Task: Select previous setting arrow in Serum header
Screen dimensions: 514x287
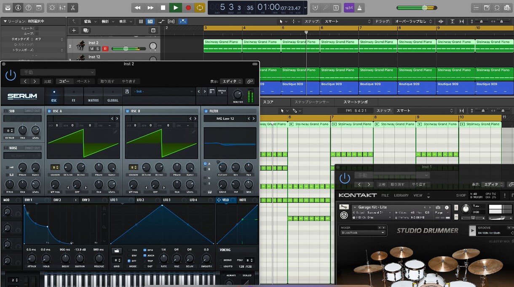Action: (x=26, y=82)
